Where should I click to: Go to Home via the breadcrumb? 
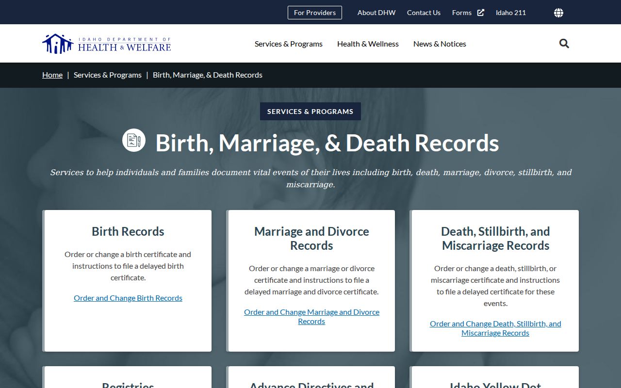pyautogui.click(x=52, y=75)
